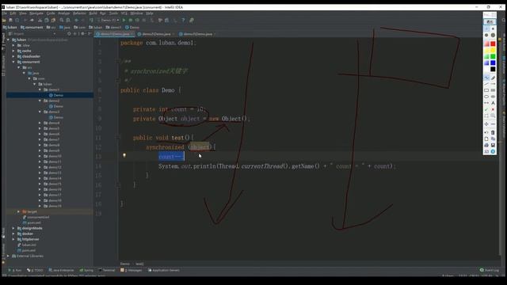Image resolution: width=507 pixels, height=285 pixels.
Task: Expand the classloader module in project tree
Action: 13,56
